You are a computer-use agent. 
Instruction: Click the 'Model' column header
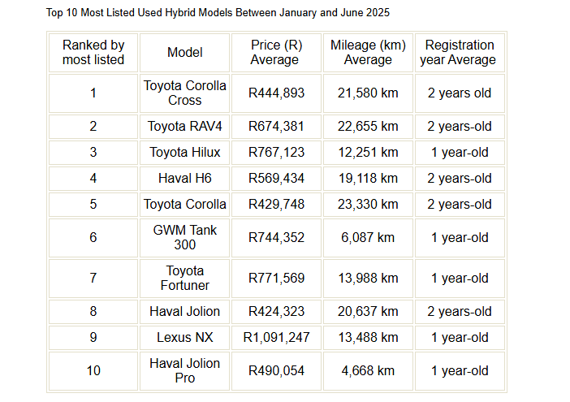click(x=184, y=53)
